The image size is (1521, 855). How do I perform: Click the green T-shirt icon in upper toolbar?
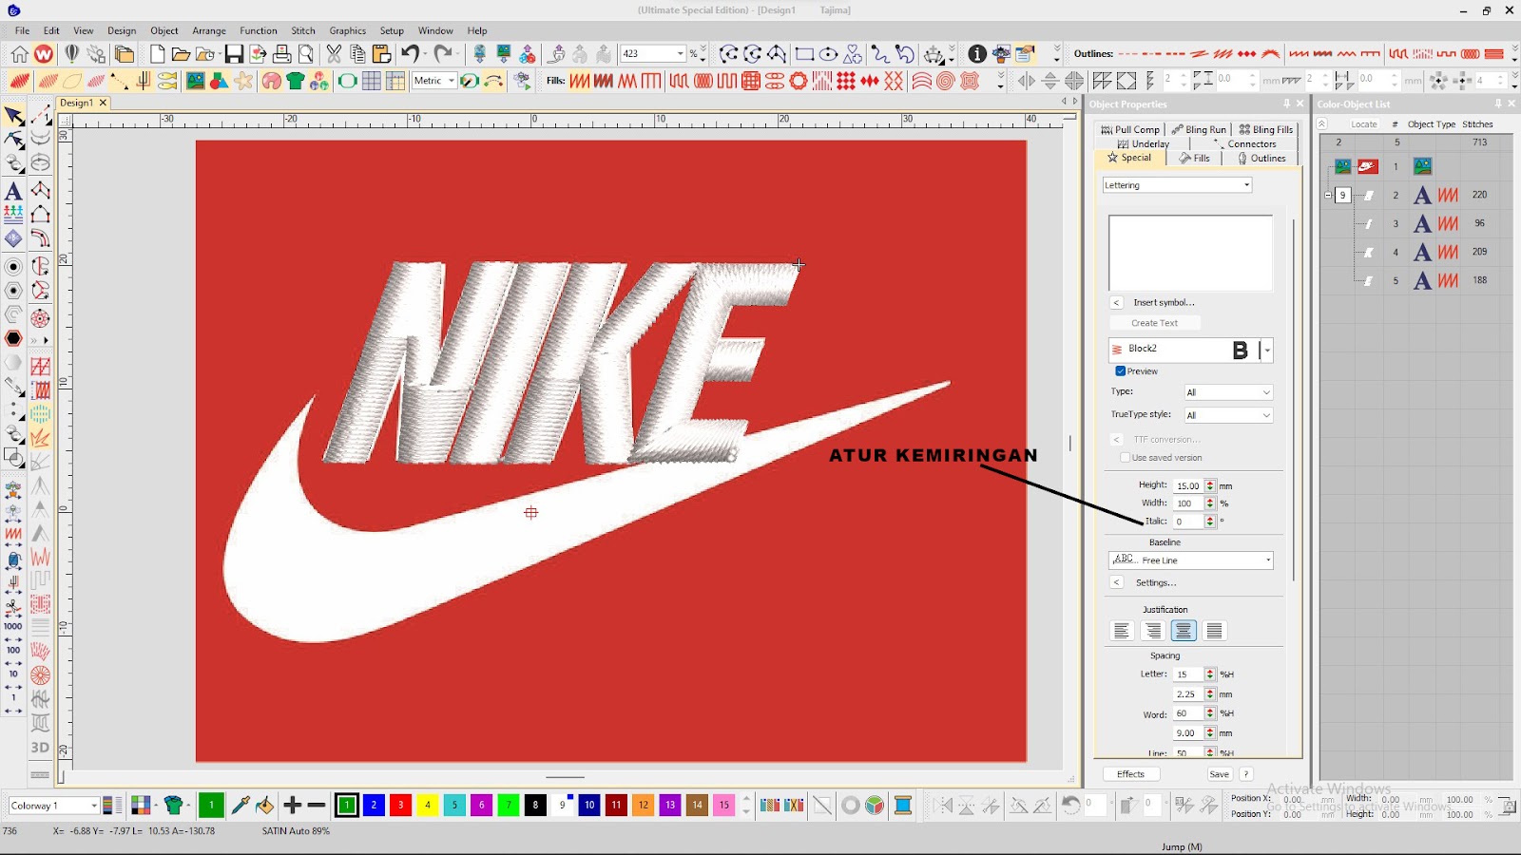295,81
